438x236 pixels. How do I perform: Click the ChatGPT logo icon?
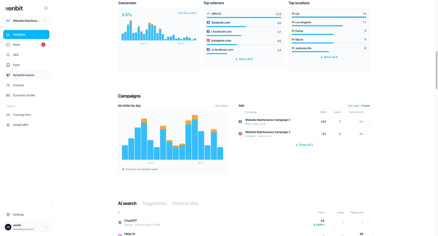click(120, 223)
